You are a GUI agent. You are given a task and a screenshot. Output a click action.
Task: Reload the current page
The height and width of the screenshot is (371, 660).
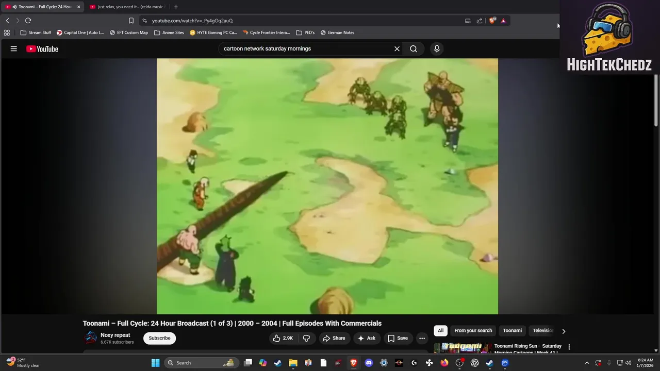pos(28,21)
